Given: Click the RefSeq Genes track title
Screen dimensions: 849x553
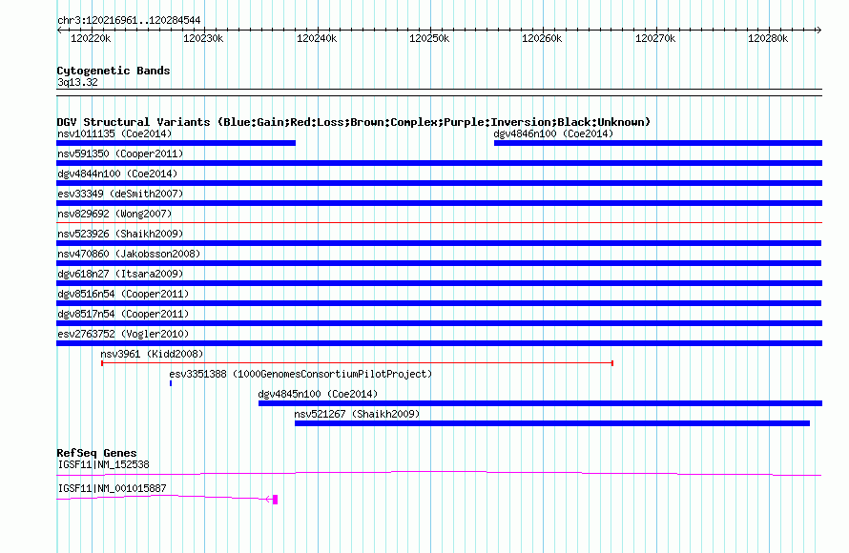Looking at the screenshot, I should (x=96, y=453).
